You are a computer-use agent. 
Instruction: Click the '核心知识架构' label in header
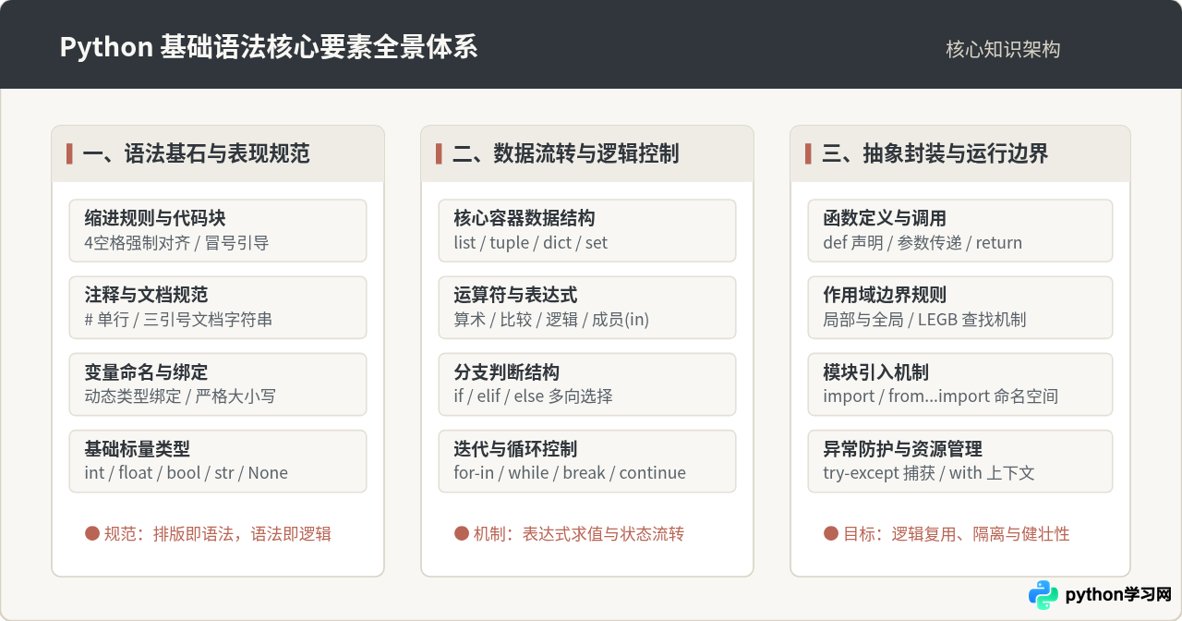[x=1003, y=49]
